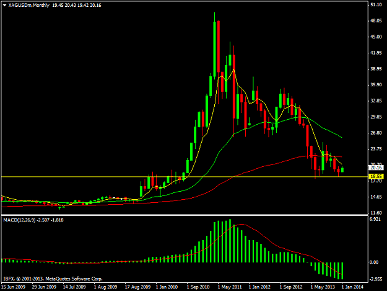Click the XAGUSDm,Monthly chart title
The width and height of the screenshot is (387, 291).
pyautogui.click(x=28, y=5)
